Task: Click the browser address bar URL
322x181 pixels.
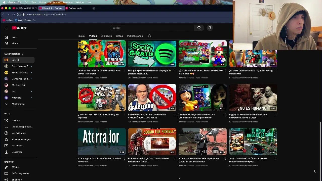Action: click(x=47, y=15)
